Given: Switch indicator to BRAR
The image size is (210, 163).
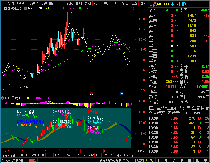Looking at the screenshot, I should click(x=68, y=155).
